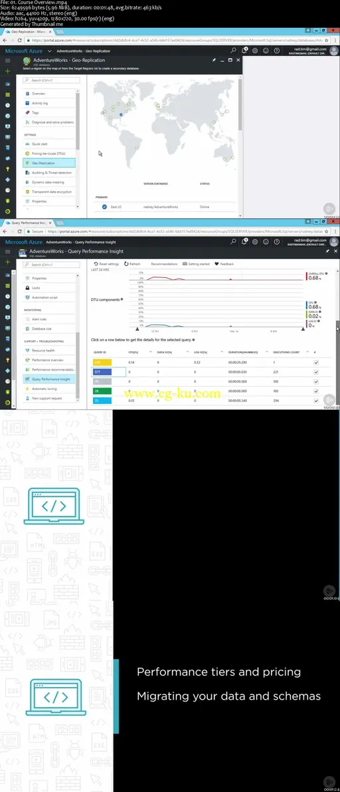Image resolution: width=340 pixels, height=792 pixels.
Task: Sort by the EXECUTIONS COUNT column header
Action: click(x=286, y=351)
